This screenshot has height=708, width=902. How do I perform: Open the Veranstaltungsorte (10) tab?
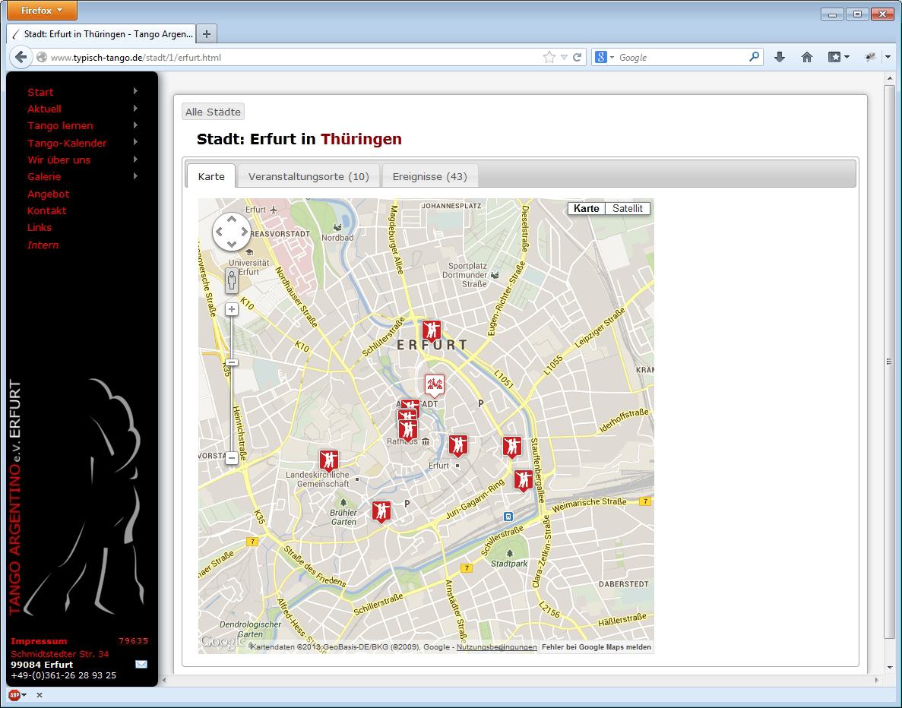click(x=309, y=176)
